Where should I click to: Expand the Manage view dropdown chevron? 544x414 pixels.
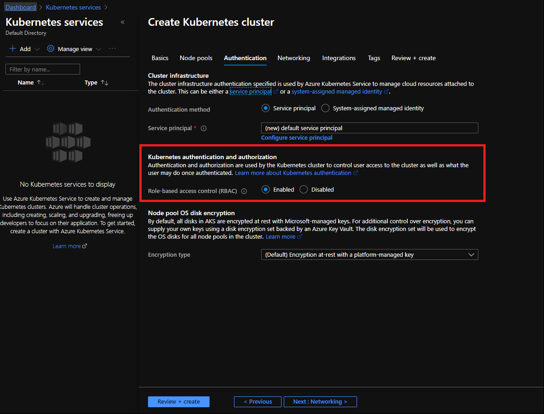99,49
